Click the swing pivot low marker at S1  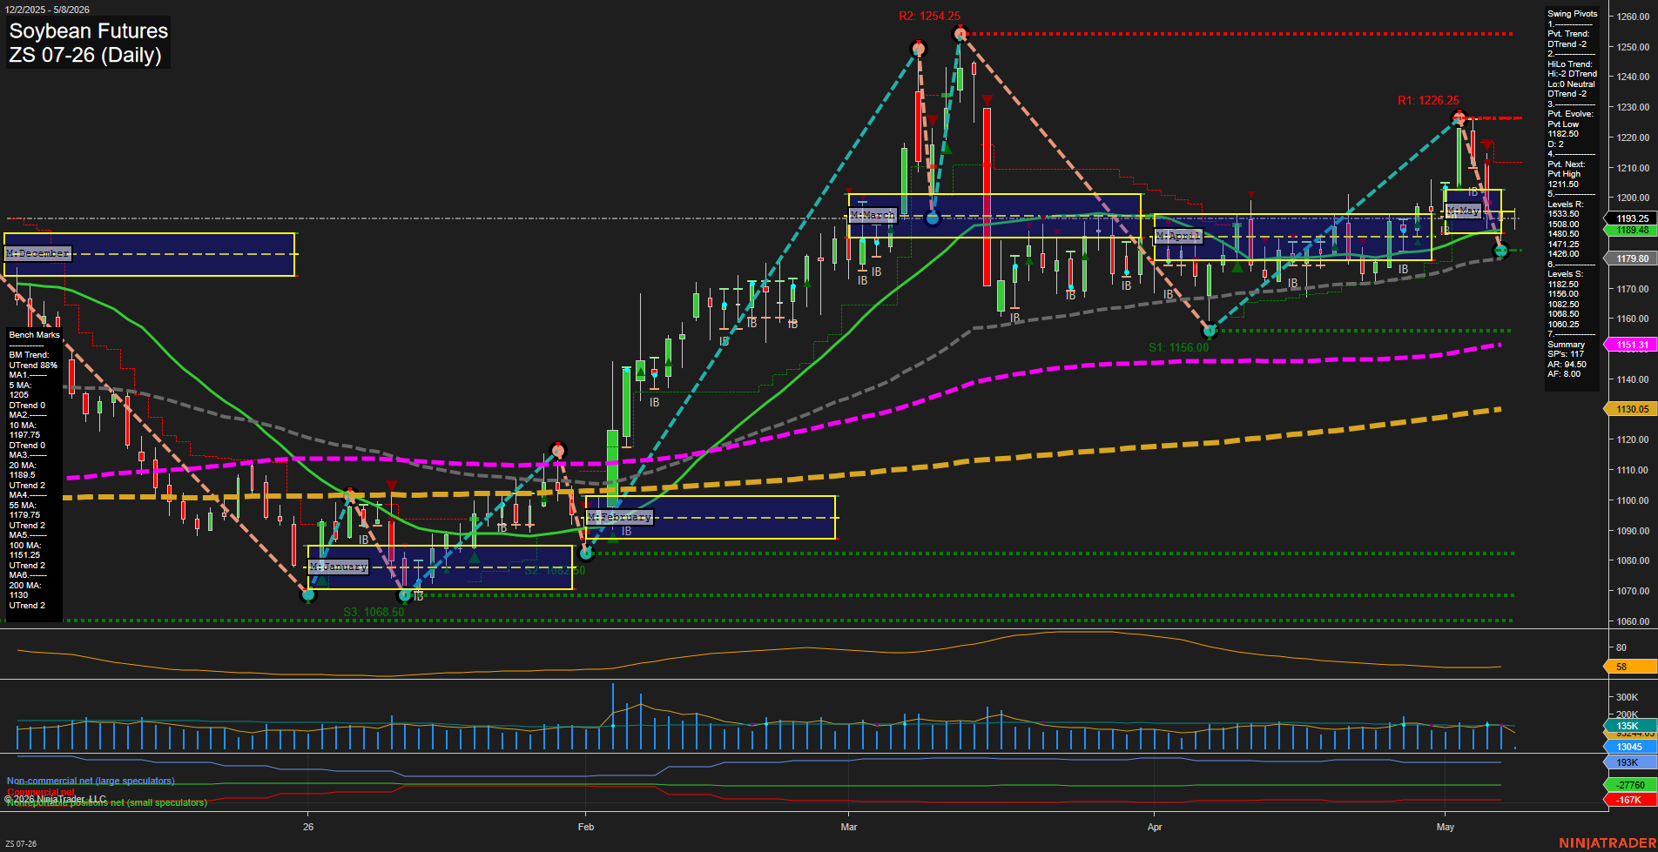1209,331
